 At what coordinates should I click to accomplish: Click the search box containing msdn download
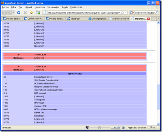pyautogui.click(x=145, y=13)
